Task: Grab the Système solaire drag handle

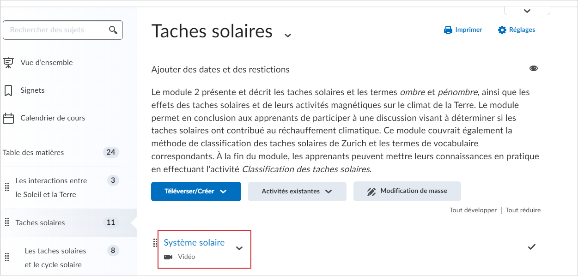Action: [155, 243]
